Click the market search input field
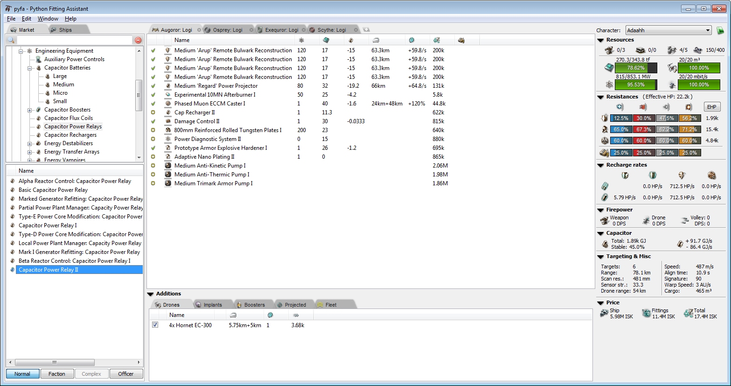 [75, 40]
